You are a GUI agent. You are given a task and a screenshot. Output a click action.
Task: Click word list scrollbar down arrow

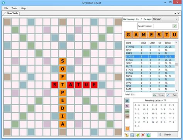pyautogui.click(x=176, y=90)
